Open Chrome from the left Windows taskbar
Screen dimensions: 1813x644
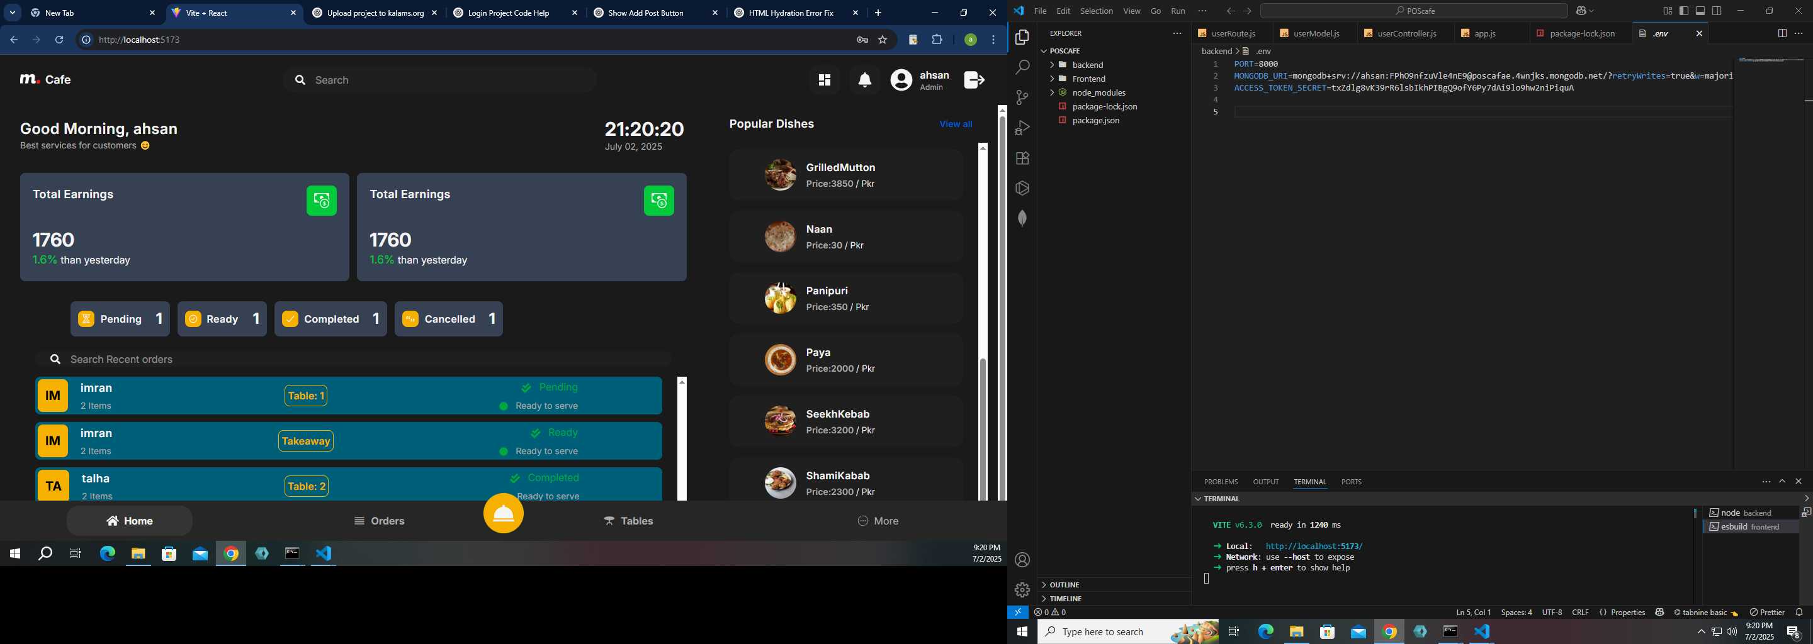pos(231,554)
